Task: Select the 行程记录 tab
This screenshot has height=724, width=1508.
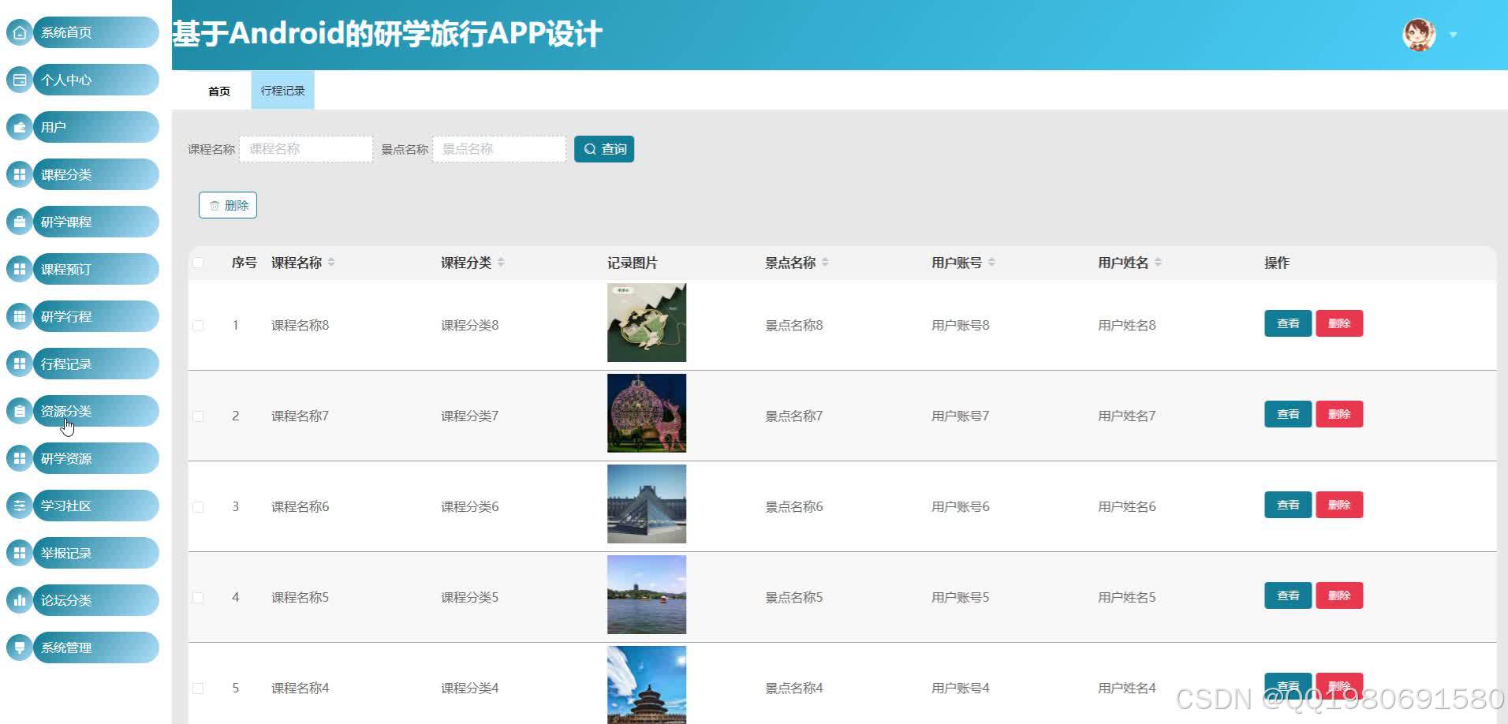Action: [282, 90]
